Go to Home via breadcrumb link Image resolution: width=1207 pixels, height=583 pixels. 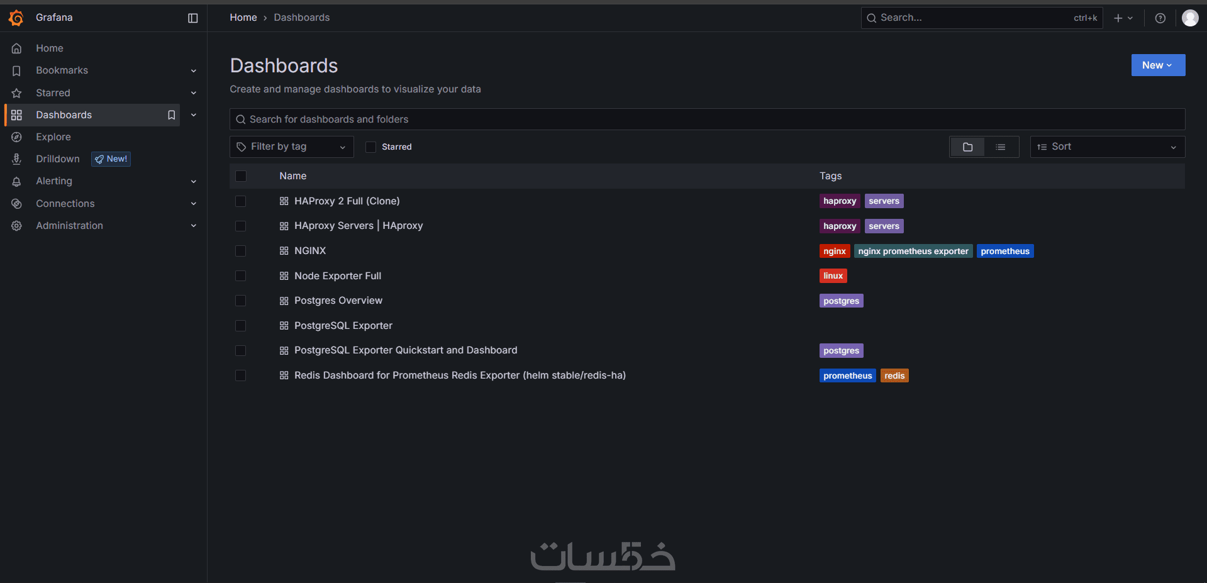coord(243,18)
